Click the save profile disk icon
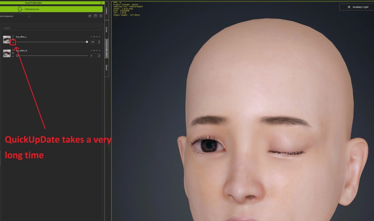This screenshot has height=221, width=374. click(95, 16)
